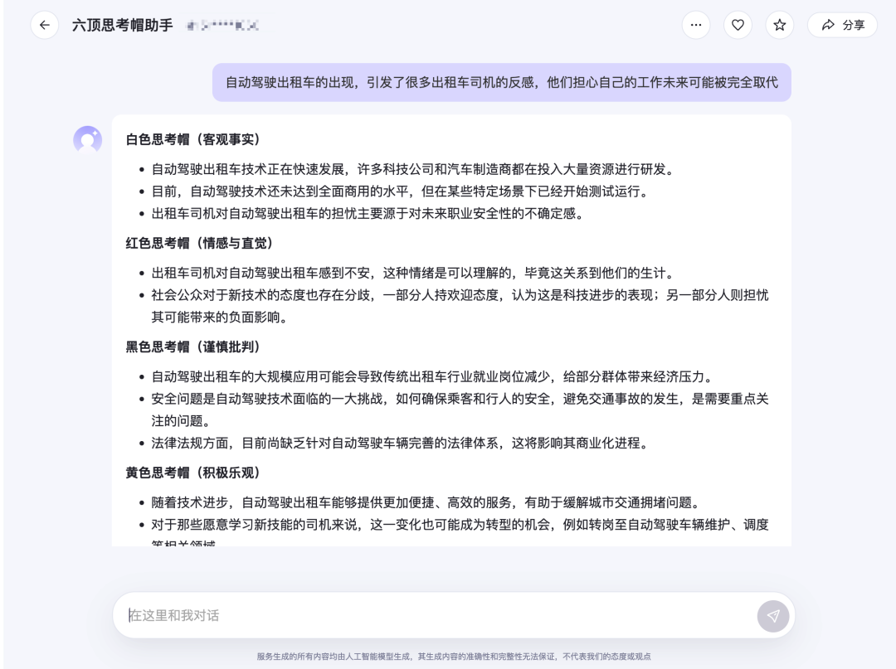Screen dimensions: 896x669
Task: Click bullet starting 目前，自动驾驶技术还未达到
Action: [402, 191]
